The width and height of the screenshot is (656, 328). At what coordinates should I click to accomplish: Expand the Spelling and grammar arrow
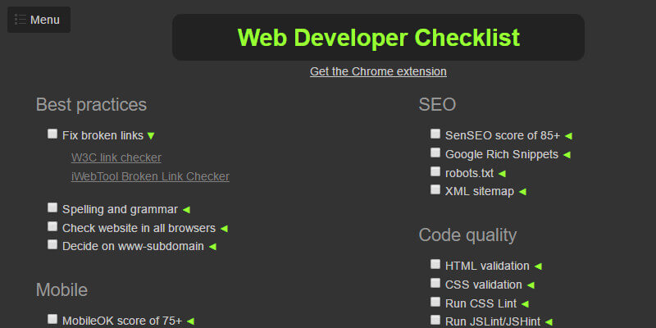click(x=186, y=210)
